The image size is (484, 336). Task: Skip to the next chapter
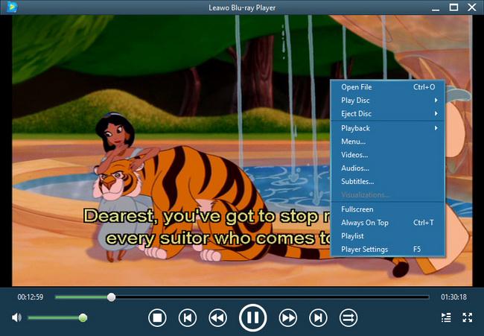point(318,318)
